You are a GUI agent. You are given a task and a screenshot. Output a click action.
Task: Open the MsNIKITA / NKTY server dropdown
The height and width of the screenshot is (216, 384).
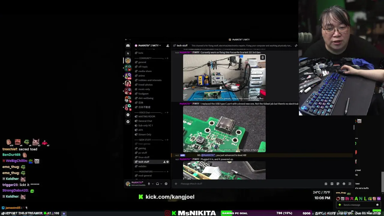point(149,46)
